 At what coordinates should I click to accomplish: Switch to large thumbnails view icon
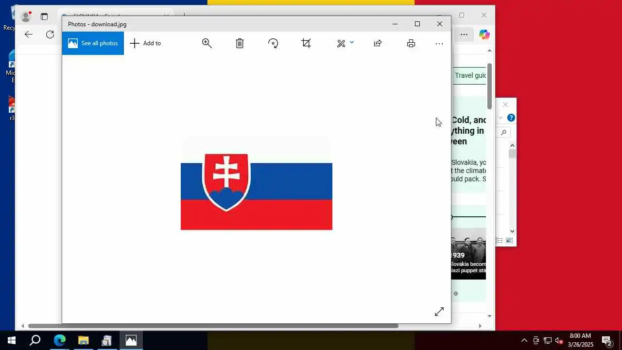(509, 241)
